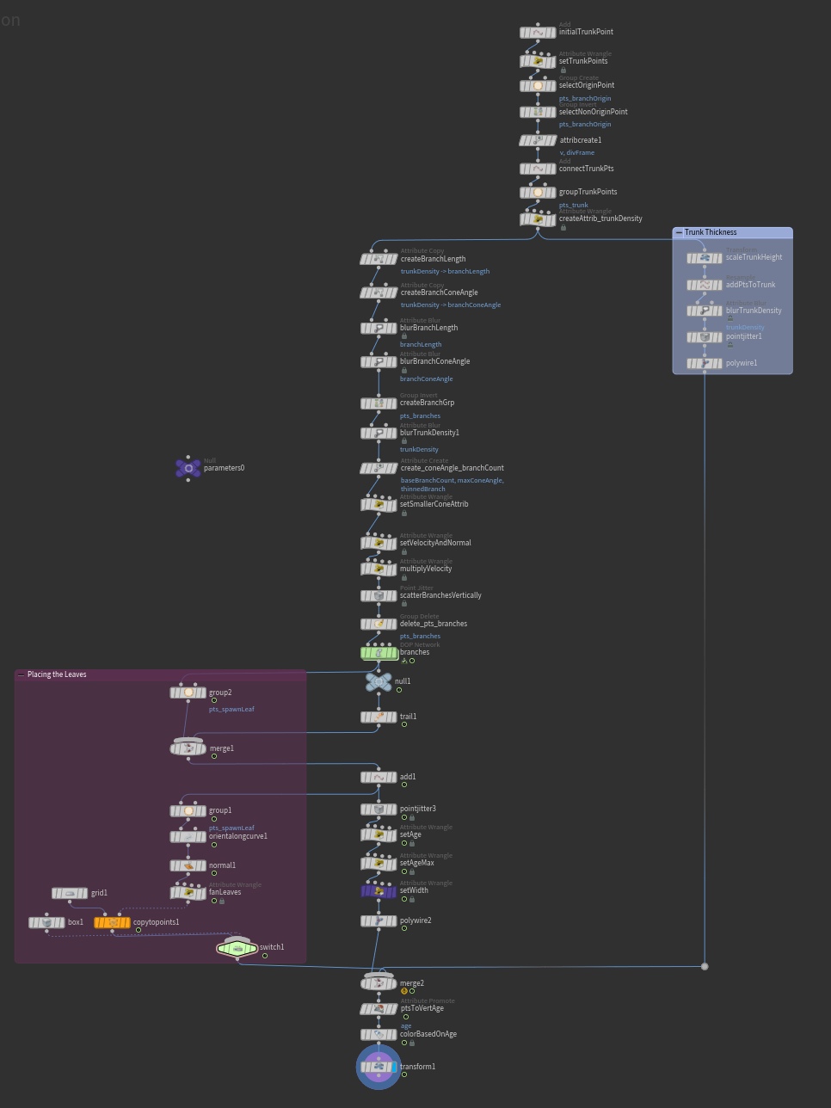Click the warning badge under merge2
Viewport: 831px width, 1108px height.
pos(403,992)
